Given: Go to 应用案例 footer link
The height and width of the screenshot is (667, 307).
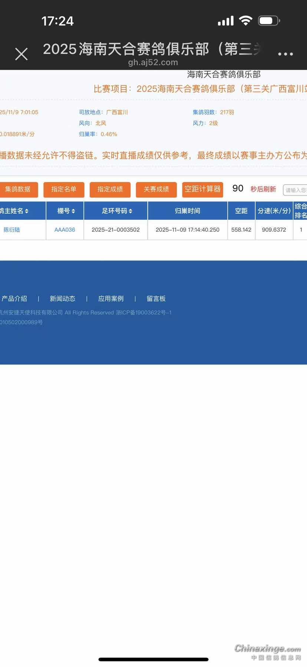Looking at the screenshot, I should coord(111,299).
